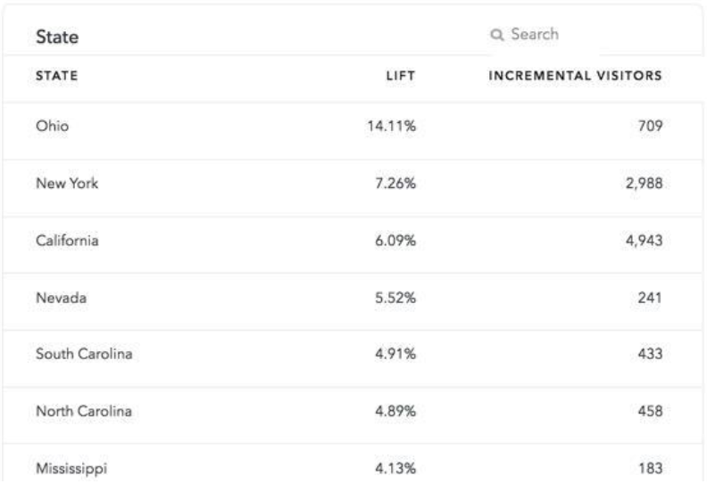Click the State panel title
This screenshot has width=707, height=492.
(57, 37)
